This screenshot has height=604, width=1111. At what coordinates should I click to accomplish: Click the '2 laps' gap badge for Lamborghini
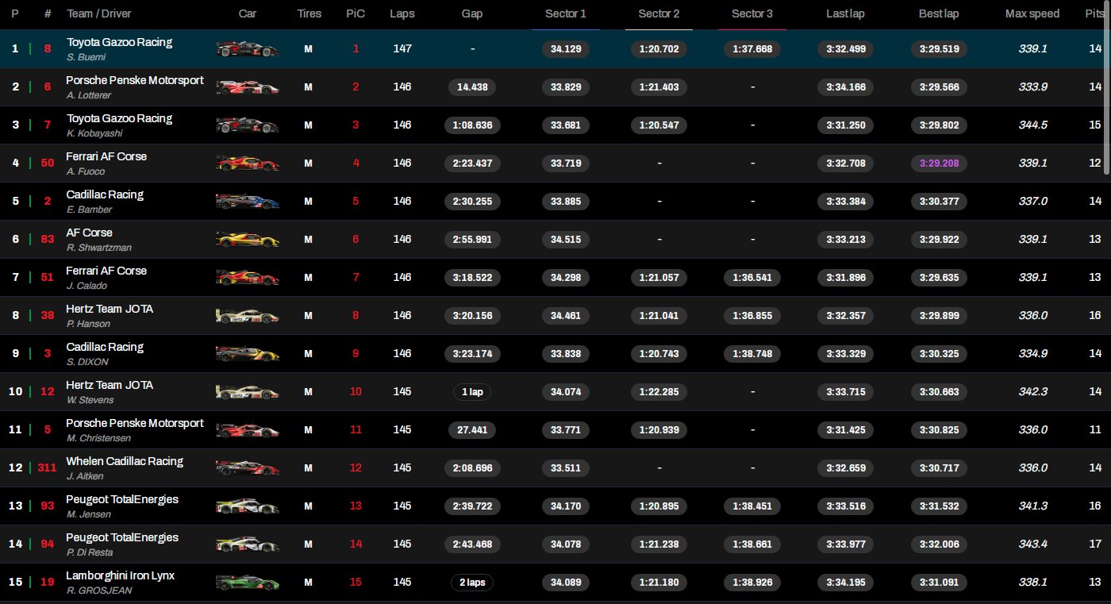(471, 583)
